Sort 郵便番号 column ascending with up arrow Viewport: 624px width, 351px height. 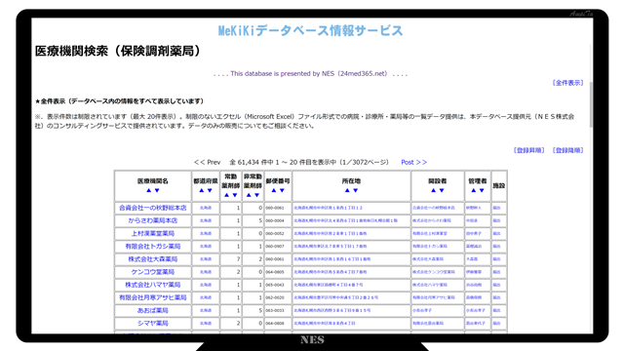point(273,191)
